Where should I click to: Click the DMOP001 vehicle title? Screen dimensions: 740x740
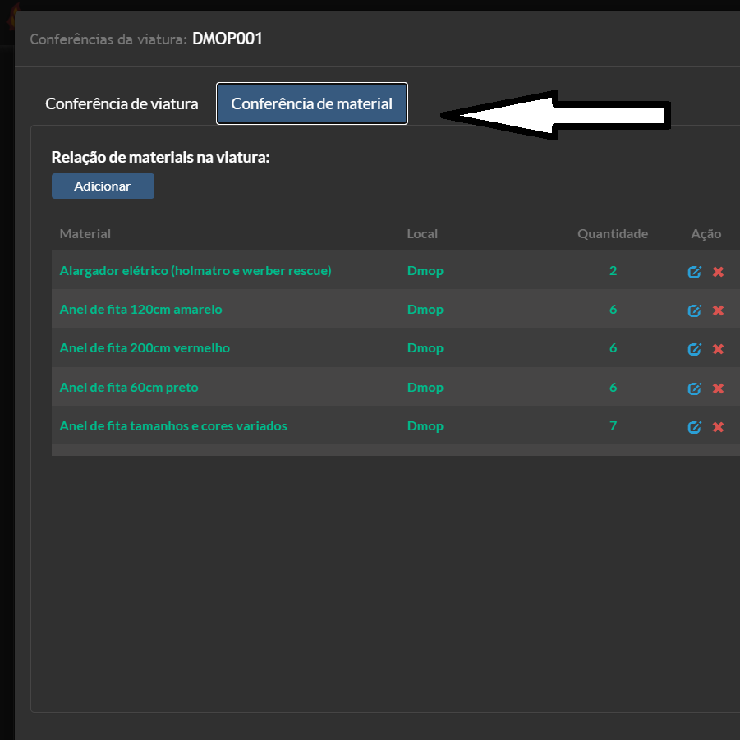click(227, 39)
